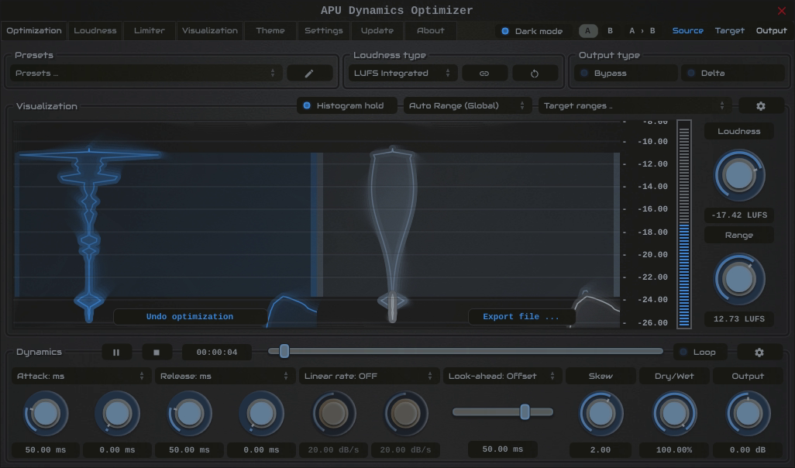Switch to the Loudness tab

point(95,31)
